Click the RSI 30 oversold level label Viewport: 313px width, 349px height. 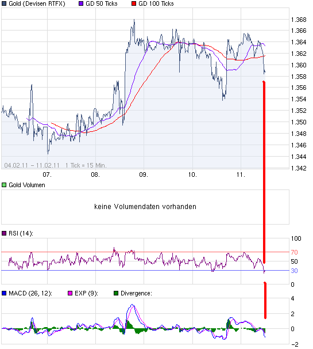(x=295, y=271)
